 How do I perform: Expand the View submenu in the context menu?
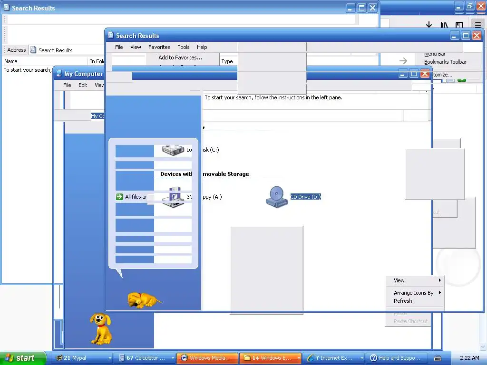tap(415, 280)
